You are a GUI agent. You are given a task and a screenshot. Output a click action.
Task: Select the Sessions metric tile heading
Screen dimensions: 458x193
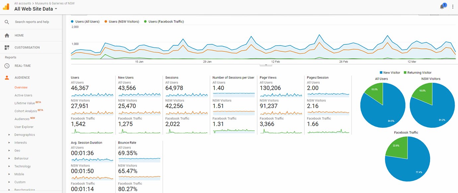(x=171, y=77)
